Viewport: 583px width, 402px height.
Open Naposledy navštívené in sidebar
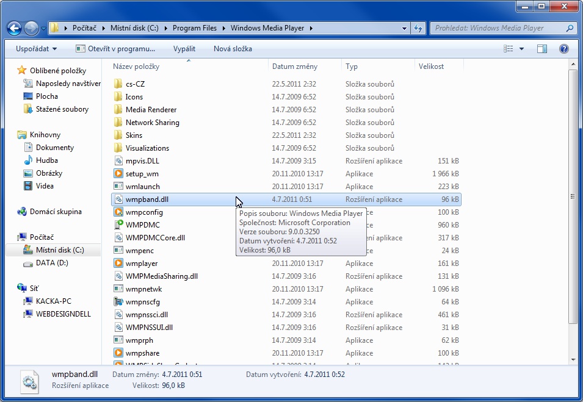click(68, 83)
